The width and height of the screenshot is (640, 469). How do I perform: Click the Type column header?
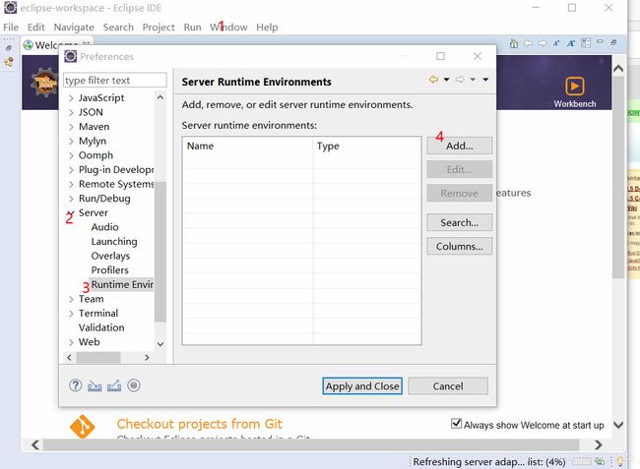367,146
